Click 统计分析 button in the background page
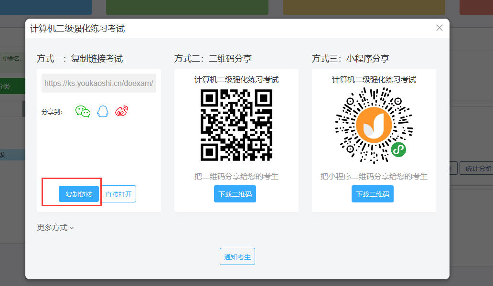The width and height of the screenshot is (493, 286). pos(478,169)
